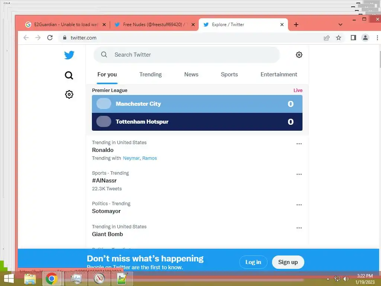
Task: Open the Notepad++ taskbar icon
Action: point(122,279)
